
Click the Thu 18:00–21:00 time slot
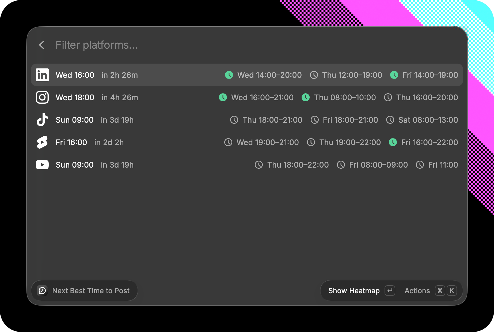click(272, 120)
